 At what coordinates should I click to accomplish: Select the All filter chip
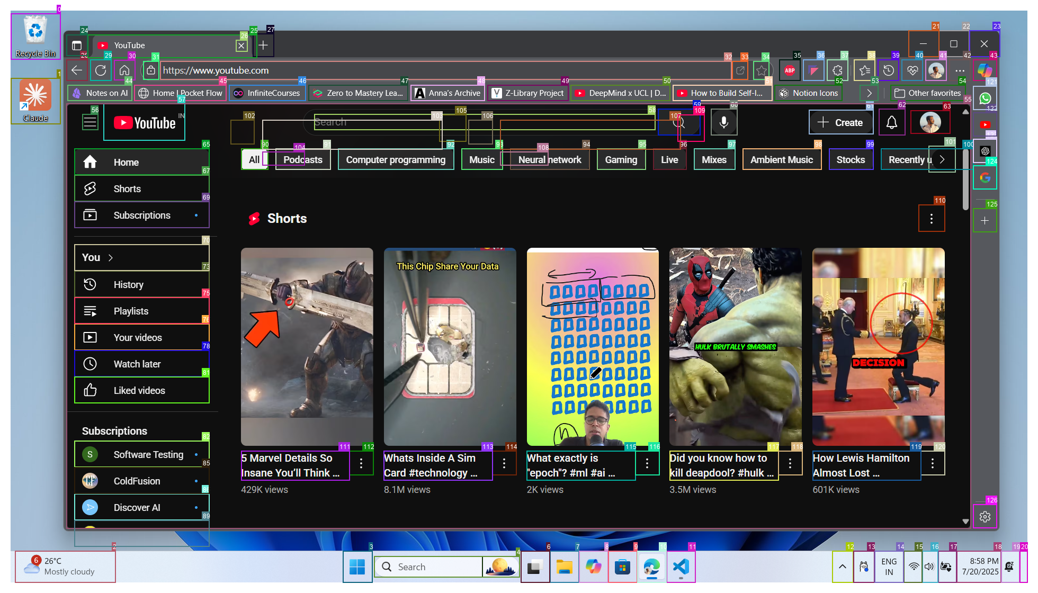point(254,159)
